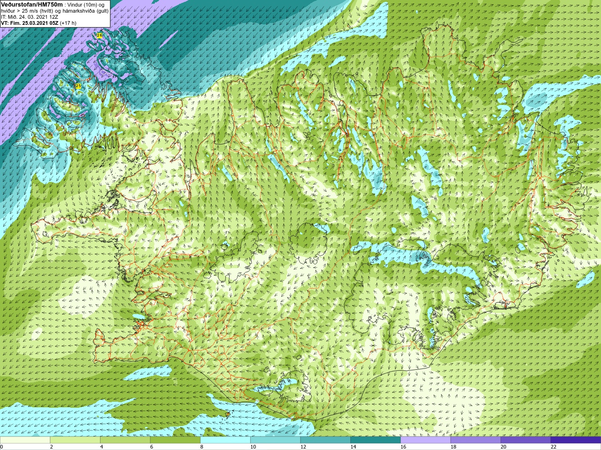Click the scale label 22
This screenshot has width=601, height=450.
coord(554,447)
